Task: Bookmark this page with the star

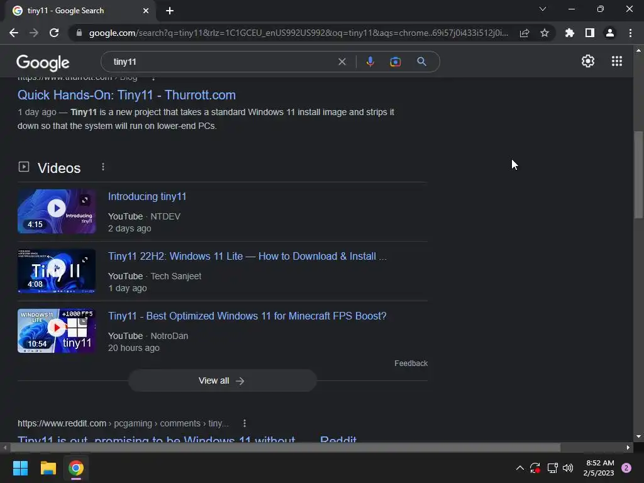Action: pos(545,33)
